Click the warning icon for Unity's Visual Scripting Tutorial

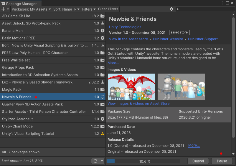(103, 134)
